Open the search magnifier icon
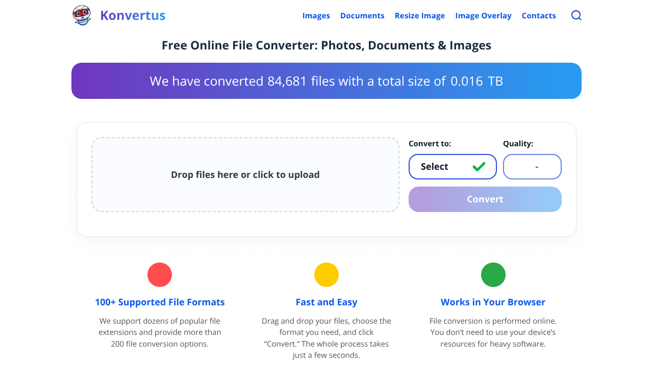Image resolution: width=653 pixels, height=367 pixels. coord(576,15)
